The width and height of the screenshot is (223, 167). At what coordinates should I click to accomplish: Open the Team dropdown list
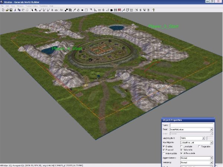pyautogui.click(x=211, y=130)
